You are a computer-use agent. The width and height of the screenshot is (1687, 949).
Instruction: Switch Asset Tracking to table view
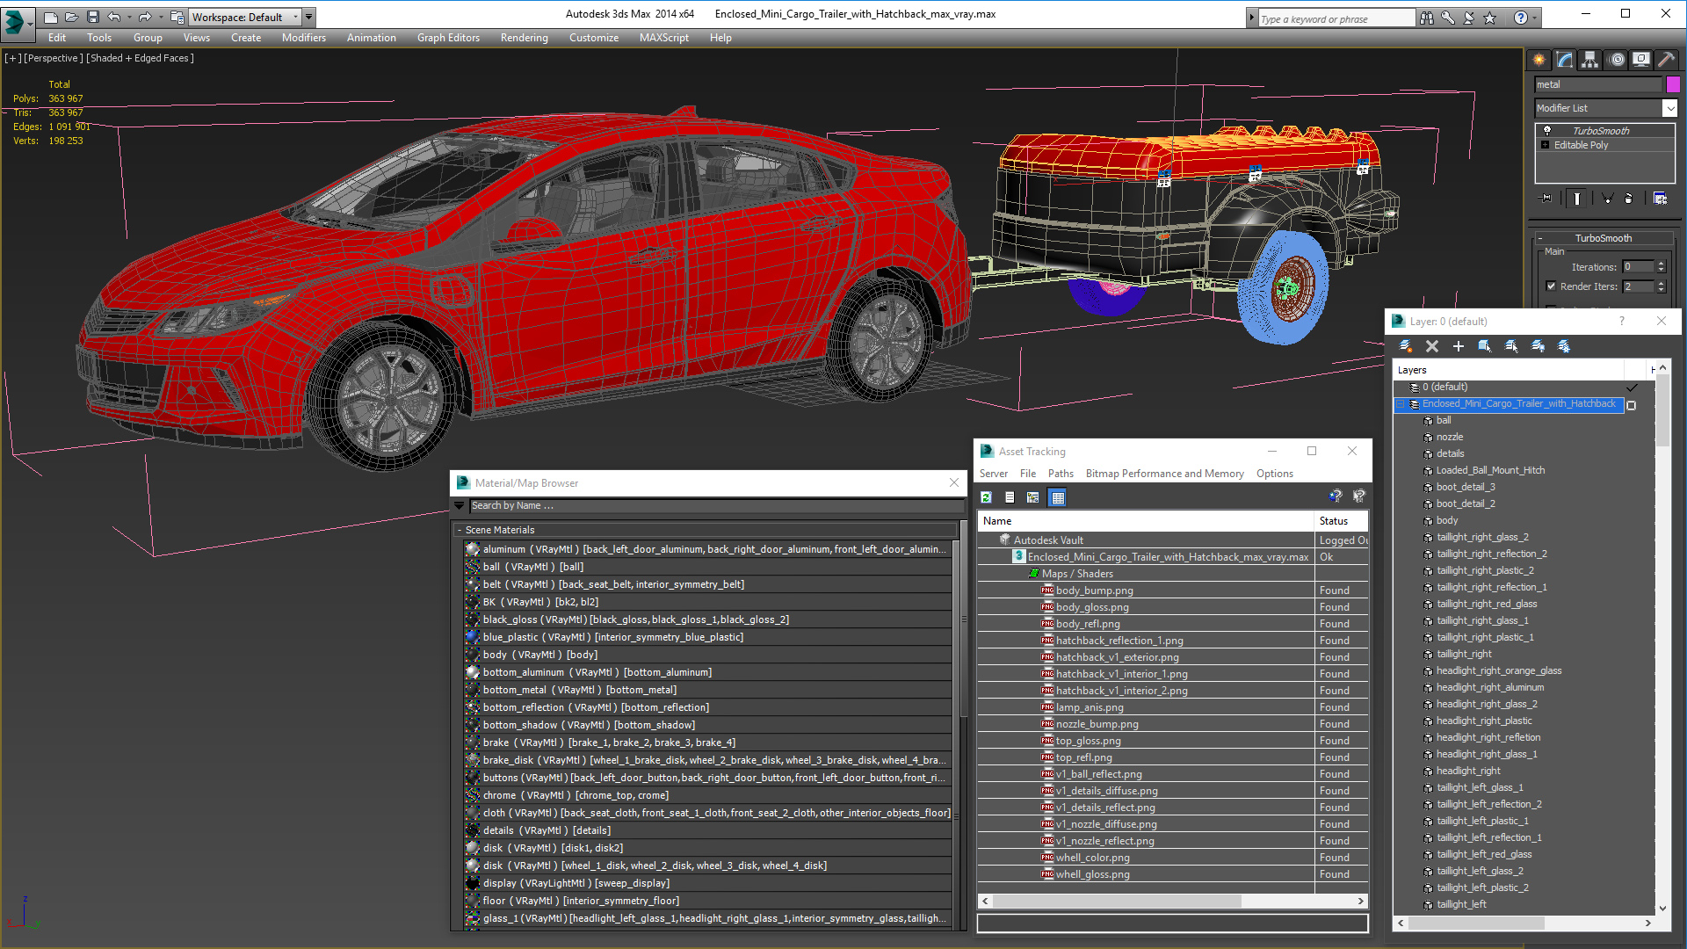(x=1058, y=497)
